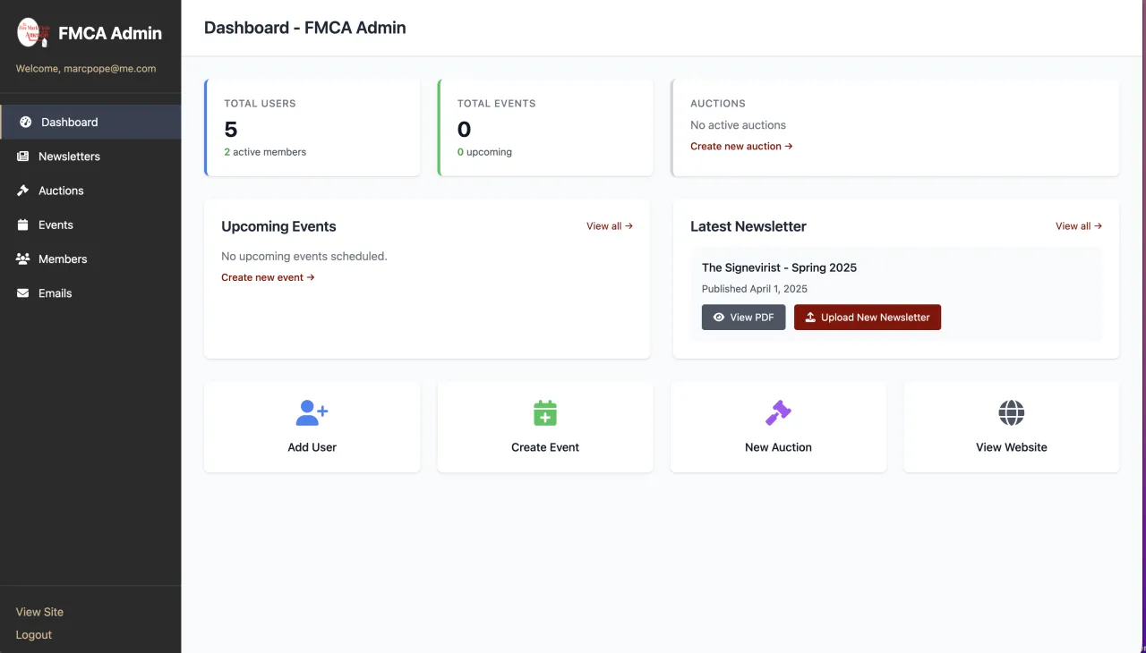
Task: Log out using the Logout link
Action: [34, 635]
